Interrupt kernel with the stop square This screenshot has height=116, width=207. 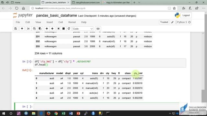point(63,29)
